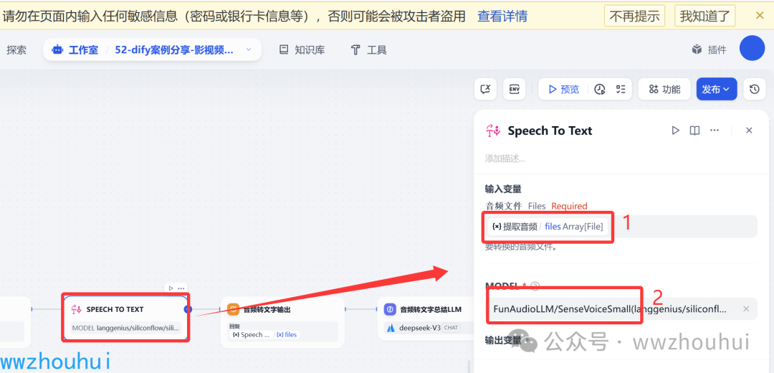
Task: Expand the 发布 publish dropdown
Action: click(x=716, y=90)
